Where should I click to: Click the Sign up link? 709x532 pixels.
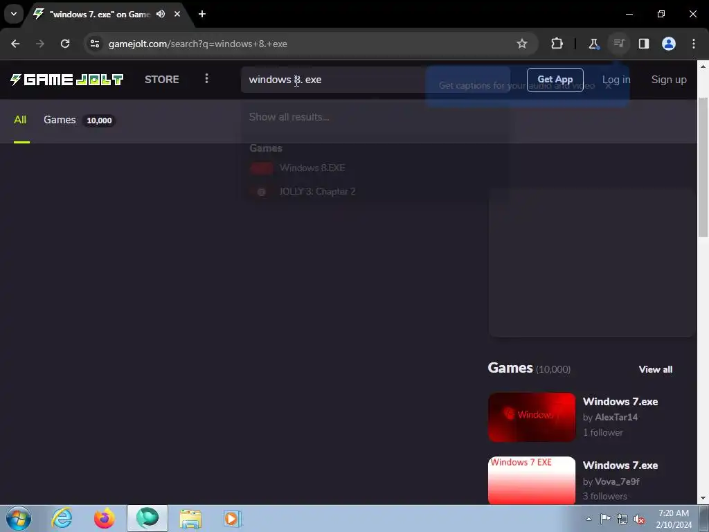click(x=669, y=80)
